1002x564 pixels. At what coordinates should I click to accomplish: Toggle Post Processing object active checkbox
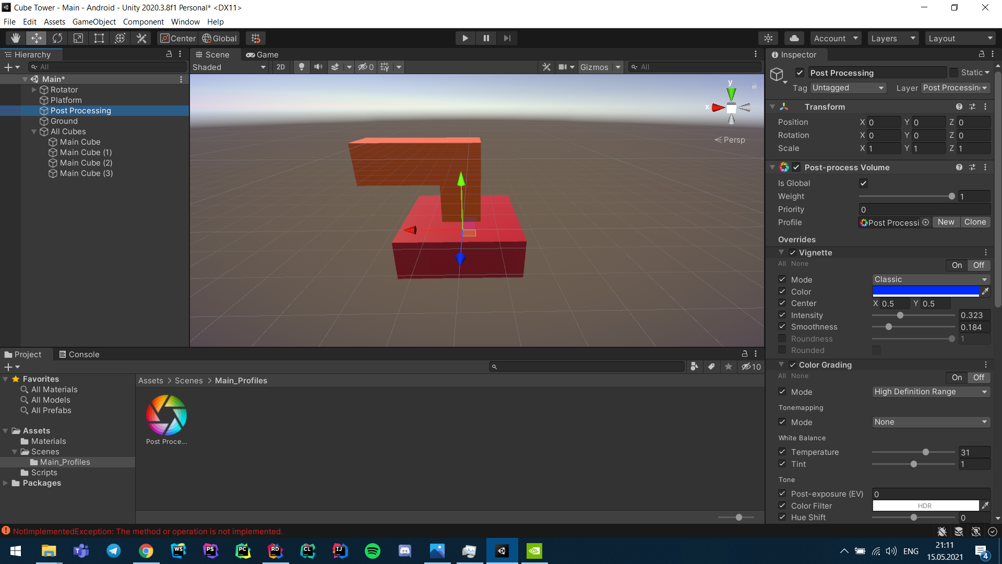click(800, 73)
